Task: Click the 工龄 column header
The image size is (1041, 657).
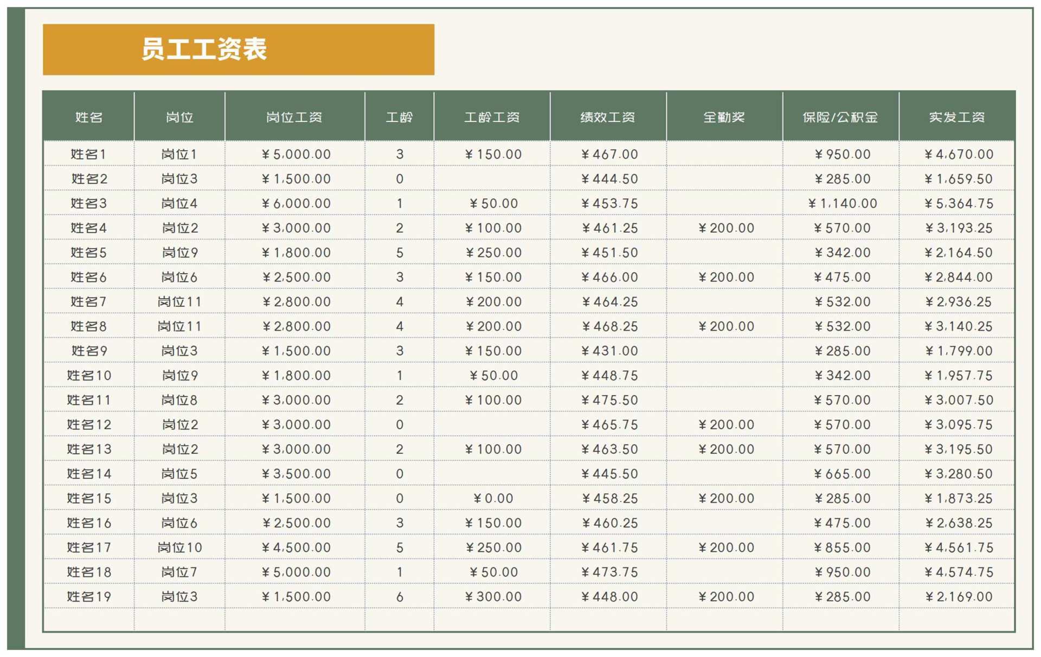Action: coord(400,117)
